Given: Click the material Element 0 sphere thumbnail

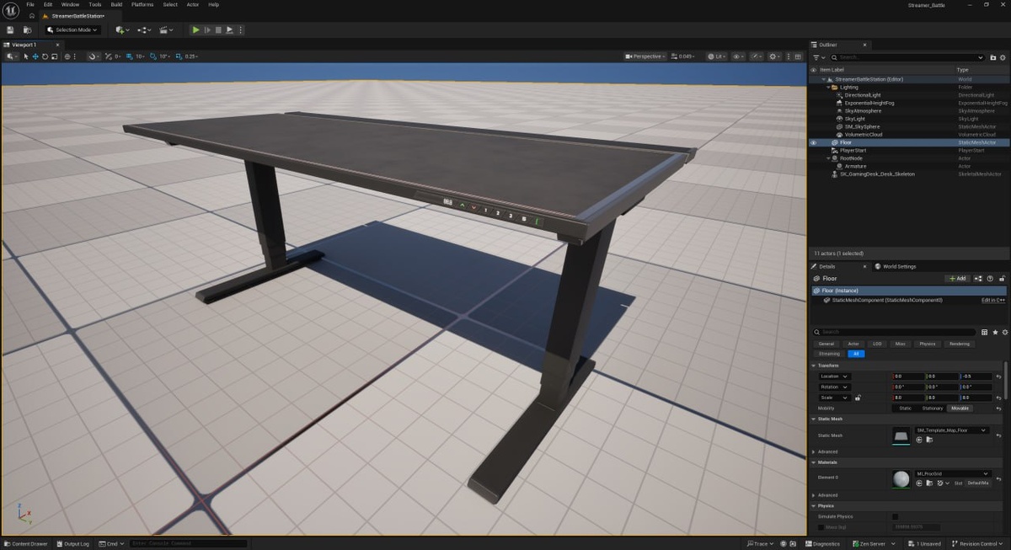Looking at the screenshot, I should tap(901, 478).
